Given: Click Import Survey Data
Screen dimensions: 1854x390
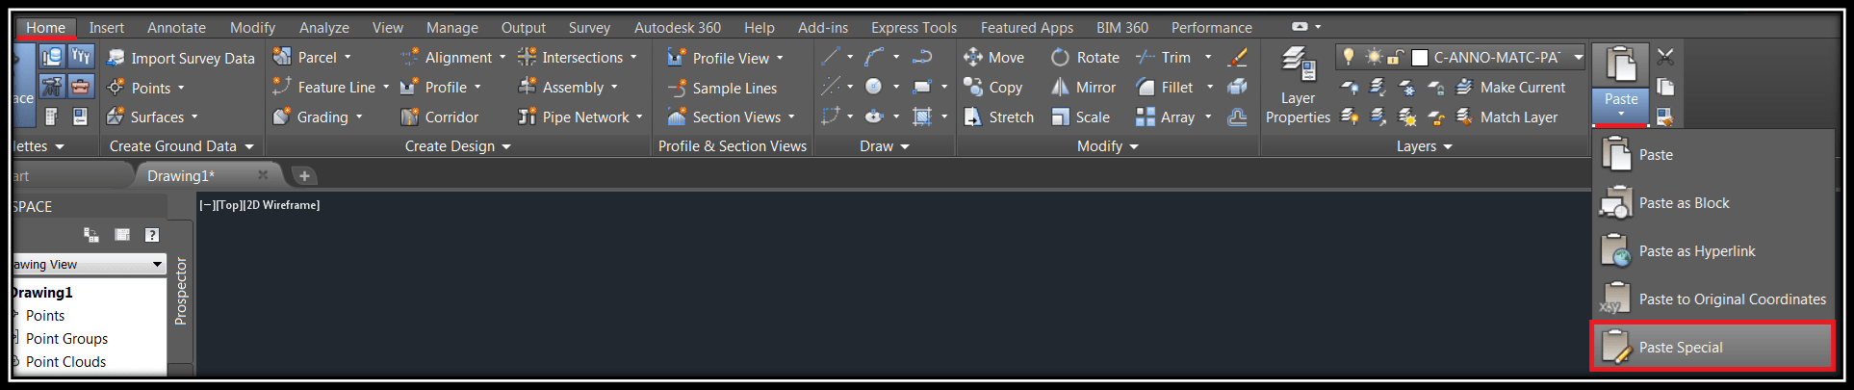Looking at the screenshot, I should click(181, 58).
